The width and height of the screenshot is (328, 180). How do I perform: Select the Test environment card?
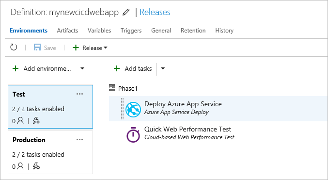(50, 107)
